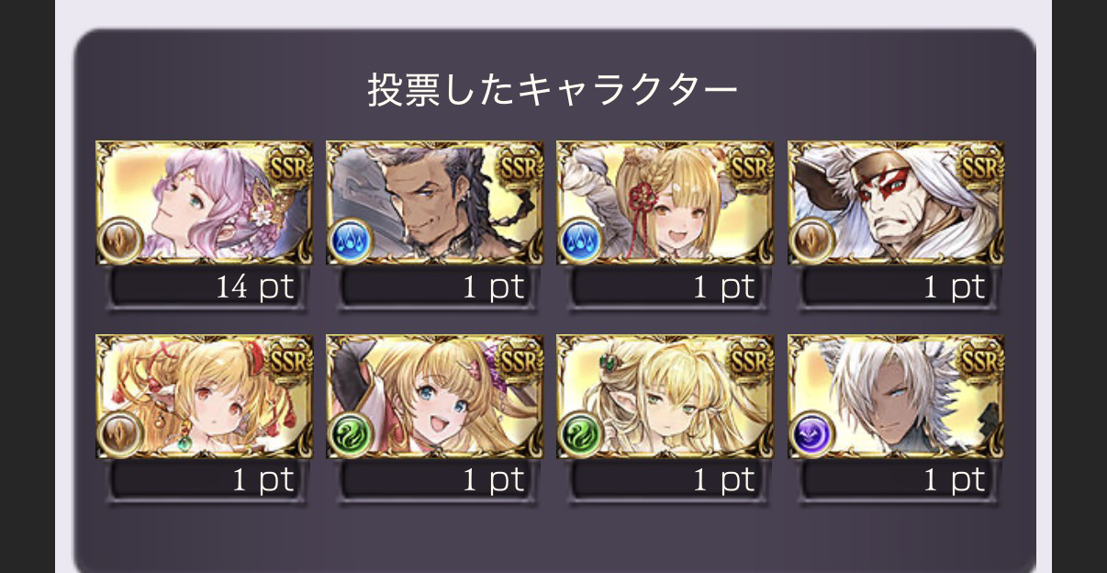Open the dark-skinned braided man character portrait
The width and height of the screenshot is (1107, 573).
(434, 203)
